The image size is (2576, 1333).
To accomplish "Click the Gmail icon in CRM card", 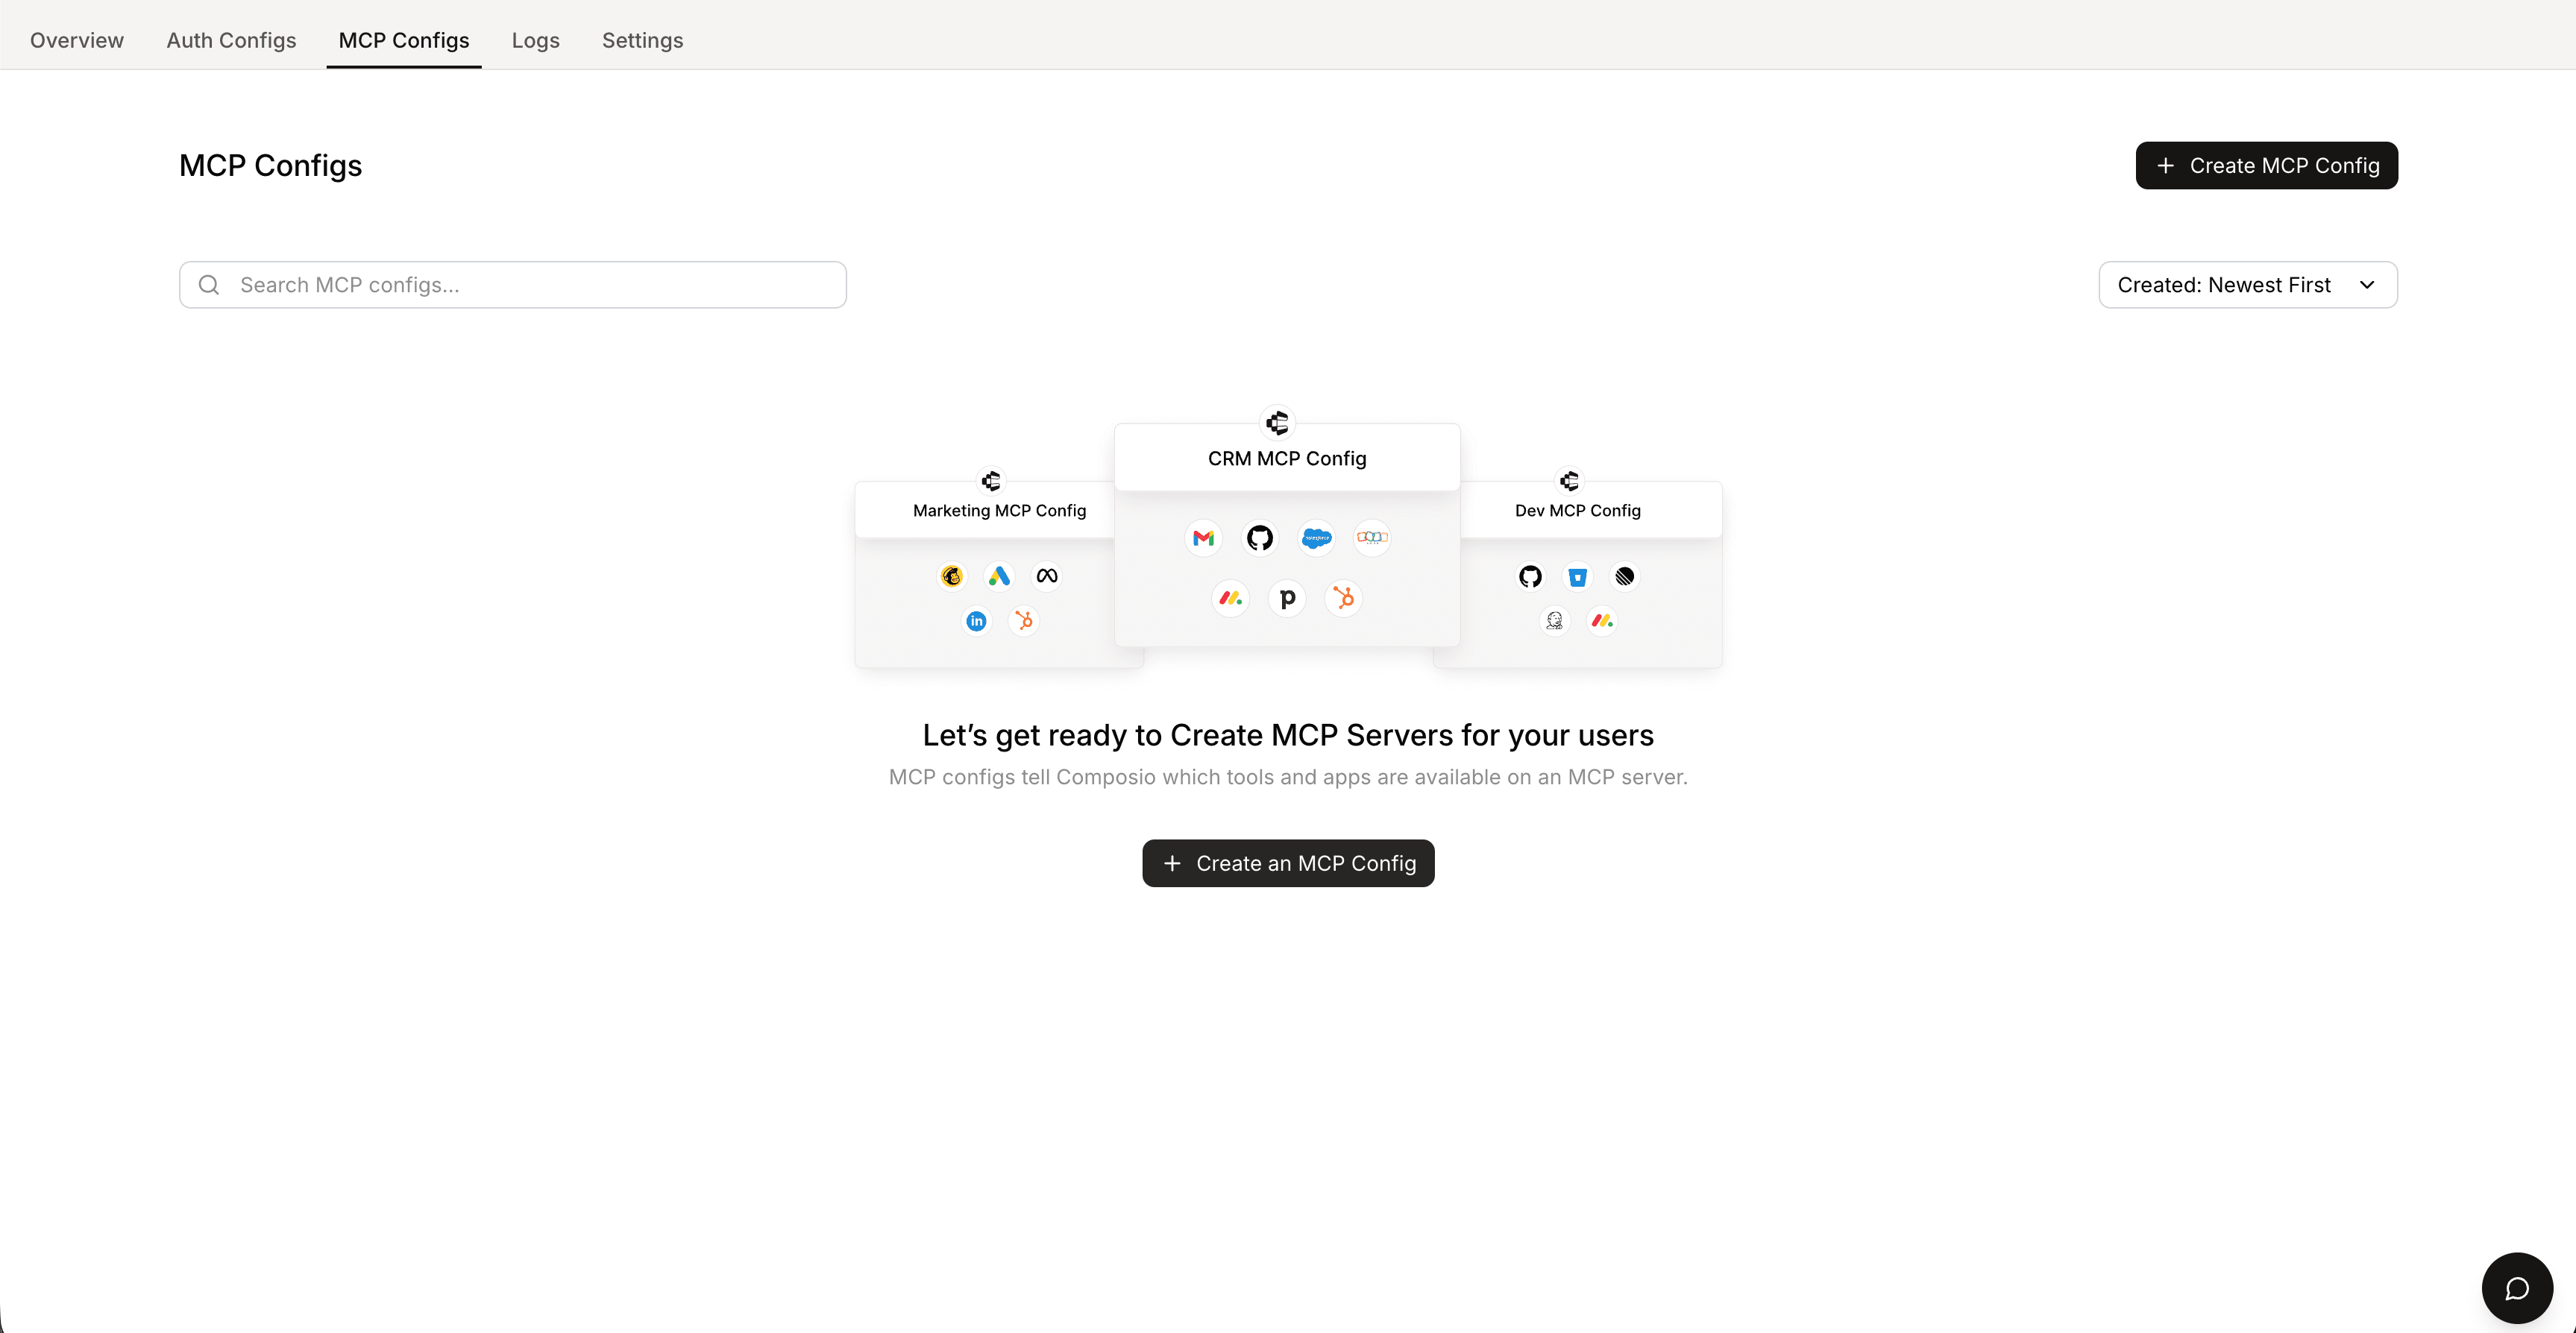I will point(1203,538).
